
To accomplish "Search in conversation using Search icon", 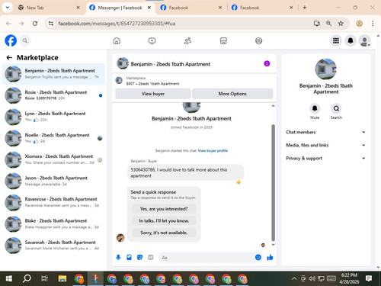I will point(336,108).
